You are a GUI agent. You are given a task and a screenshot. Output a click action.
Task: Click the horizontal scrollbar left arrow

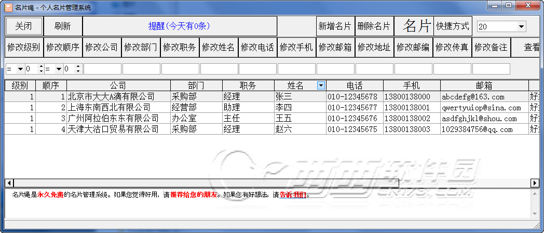[x=9, y=183]
